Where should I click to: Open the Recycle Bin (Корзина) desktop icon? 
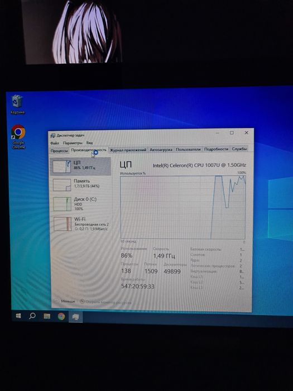17,104
